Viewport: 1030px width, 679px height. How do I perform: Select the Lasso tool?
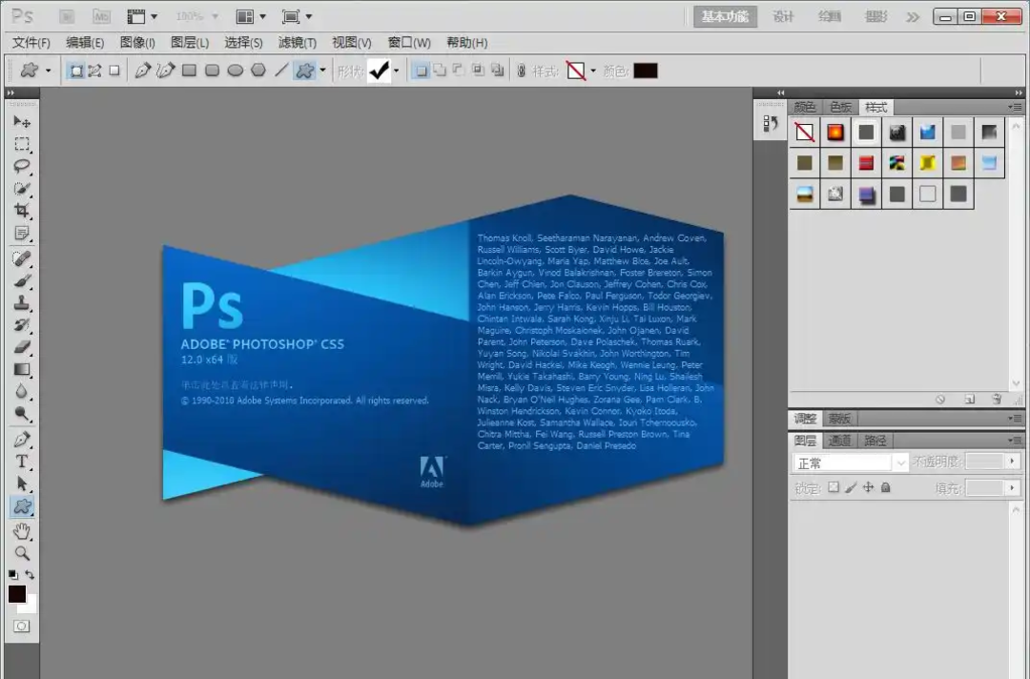[x=21, y=166]
